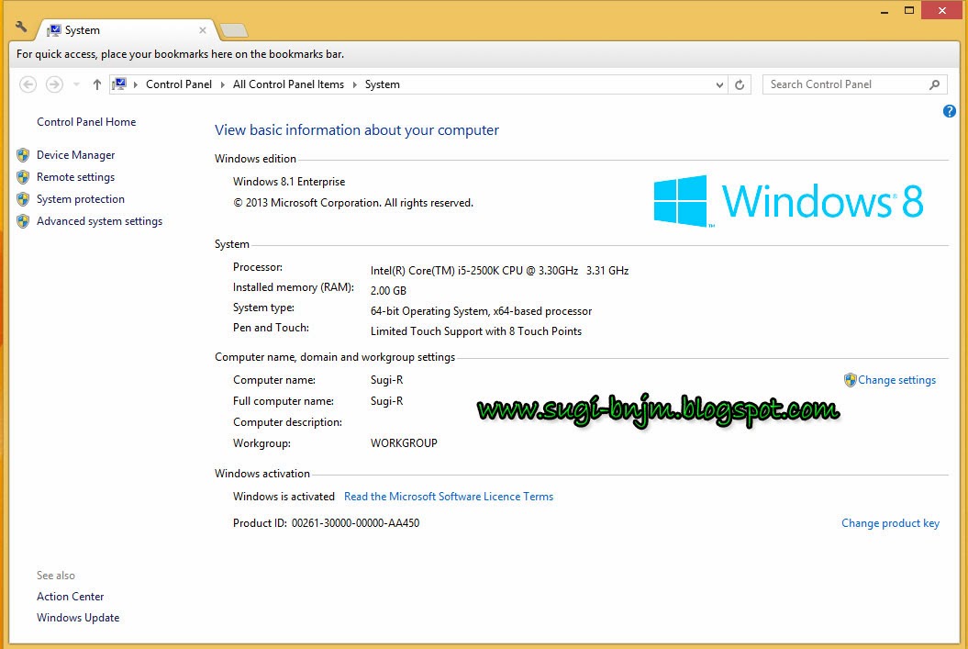Click View basic information heading
Image resolution: width=968 pixels, height=649 pixels.
[357, 129]
